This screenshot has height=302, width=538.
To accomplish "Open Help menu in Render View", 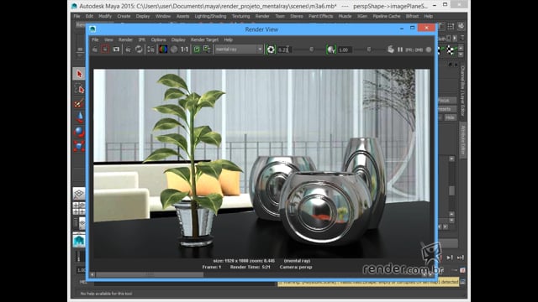I will [x=228, y=39].
